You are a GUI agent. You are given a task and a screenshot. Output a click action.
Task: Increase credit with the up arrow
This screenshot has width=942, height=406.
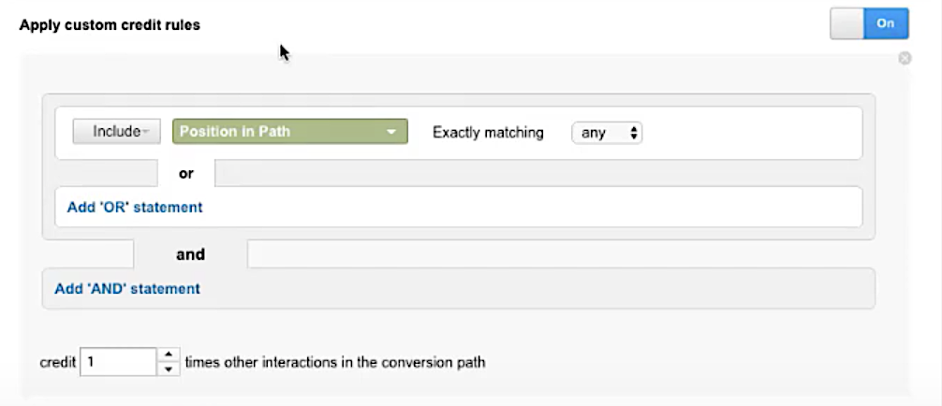169,355
